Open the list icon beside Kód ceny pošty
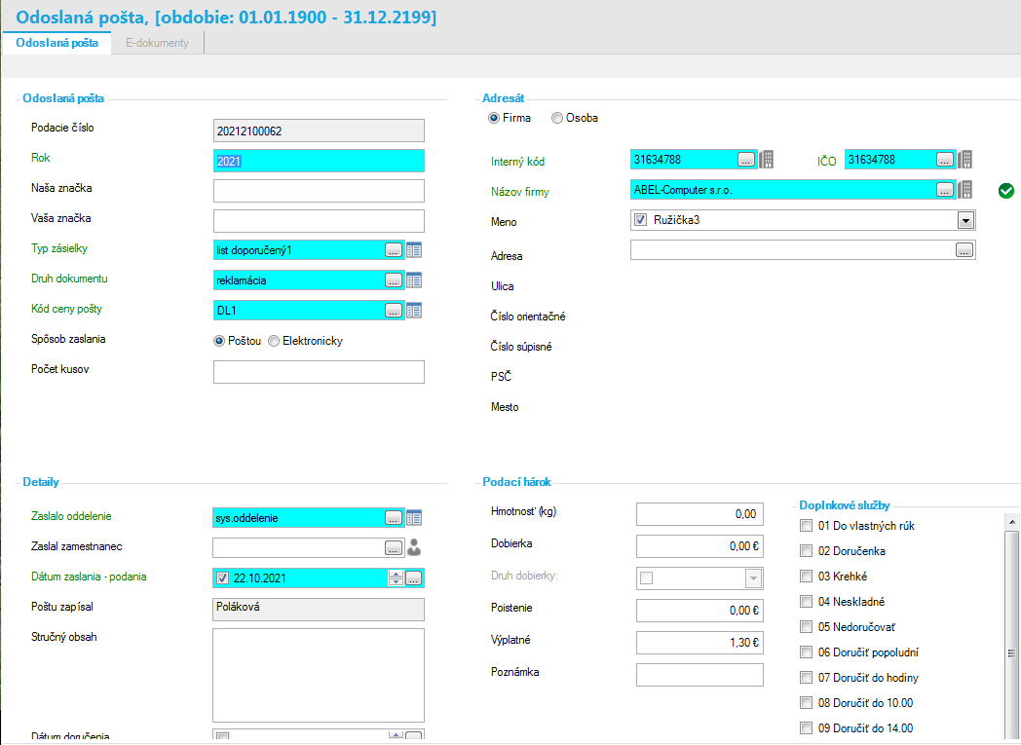The width and height of the screenshot is (1021, 745). 414,311
